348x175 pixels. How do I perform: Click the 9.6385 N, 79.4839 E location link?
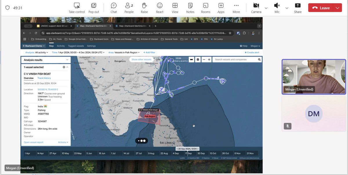pyautogui.click(x=48, y=90)
